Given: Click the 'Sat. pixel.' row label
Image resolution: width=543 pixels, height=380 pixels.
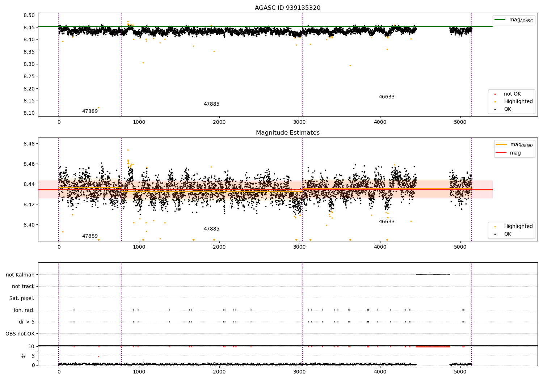Looking at the screenshot, I should 22,299.
